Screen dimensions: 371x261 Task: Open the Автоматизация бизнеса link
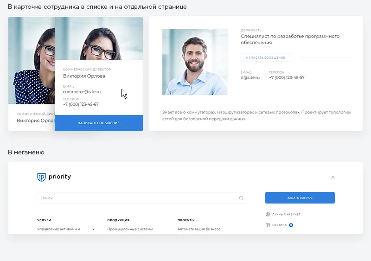click(x=198, y=229)
